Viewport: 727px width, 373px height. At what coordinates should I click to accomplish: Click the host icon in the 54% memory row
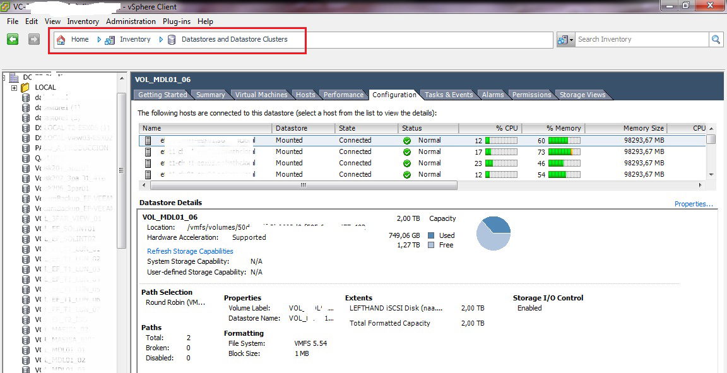pyautogui.click(x=148, y=175)
